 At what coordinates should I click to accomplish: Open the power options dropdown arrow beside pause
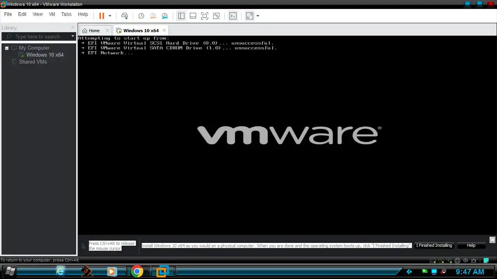click(x=110, y=16)
